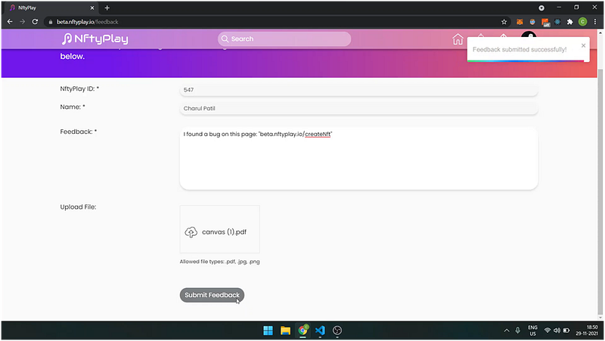Bookmark this page with the star
Screen dimensions: 605x341
(504, 22)
